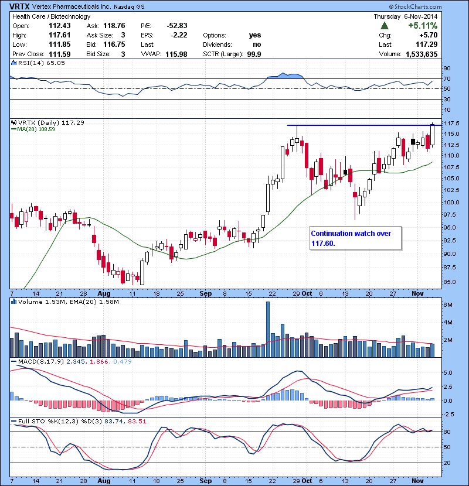
Task: Click the date Thursday 6-Nov-2014
Action: click(405, 16)
